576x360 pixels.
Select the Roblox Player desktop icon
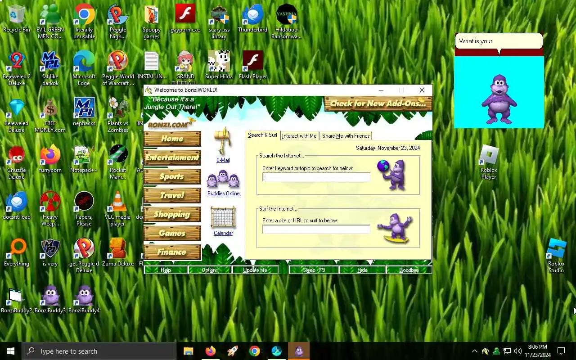point(489,162)
